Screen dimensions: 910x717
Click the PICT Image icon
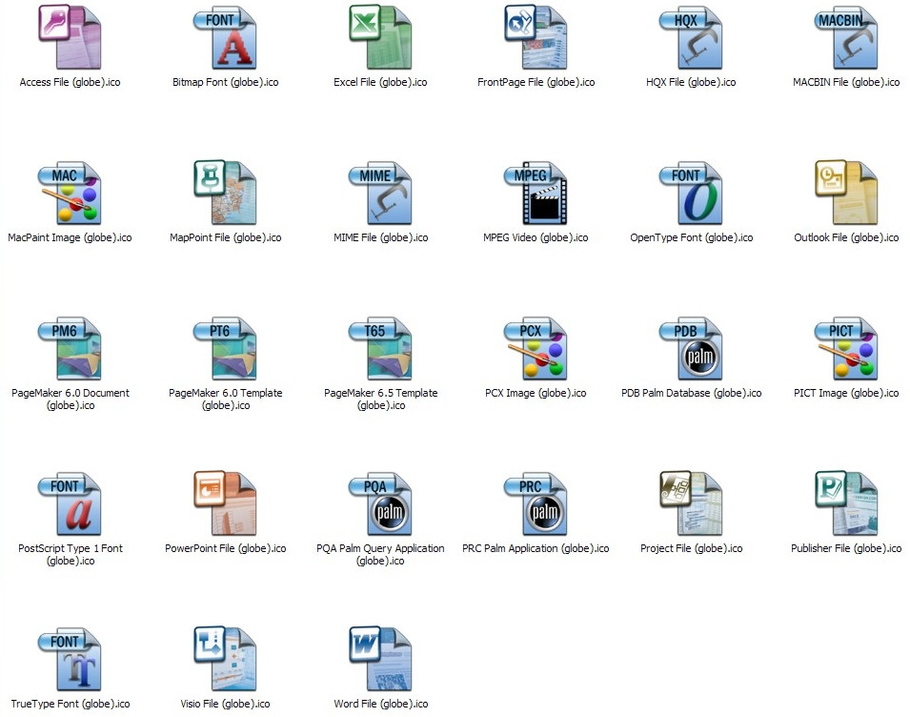(846, 348)
